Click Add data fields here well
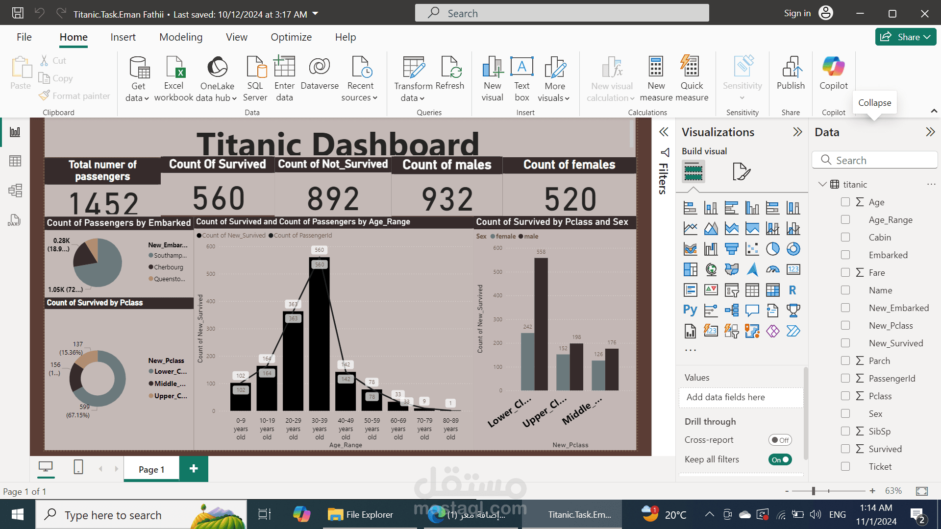Image resolution: width=941 pixels, height=529 pixels. (x=741, y=397)
